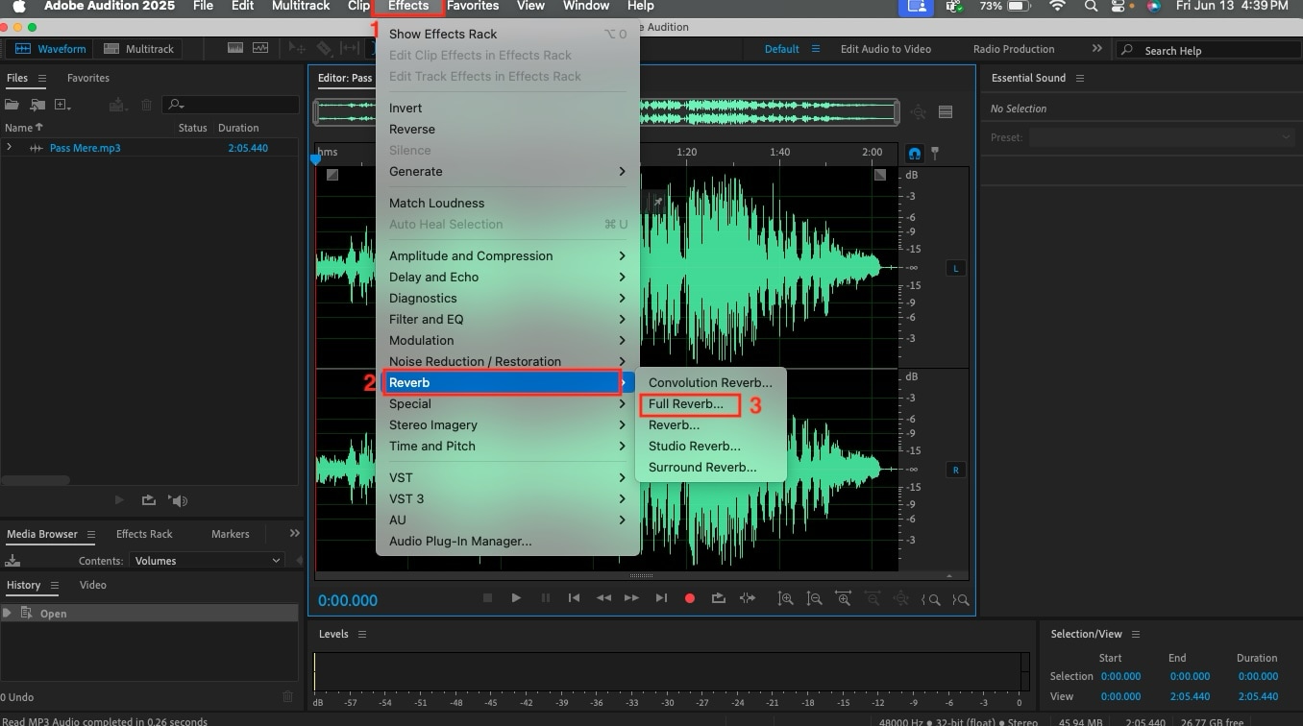The image size is (1303, 726).
Task: Switch to Waveform view
Action: [51, 48]
